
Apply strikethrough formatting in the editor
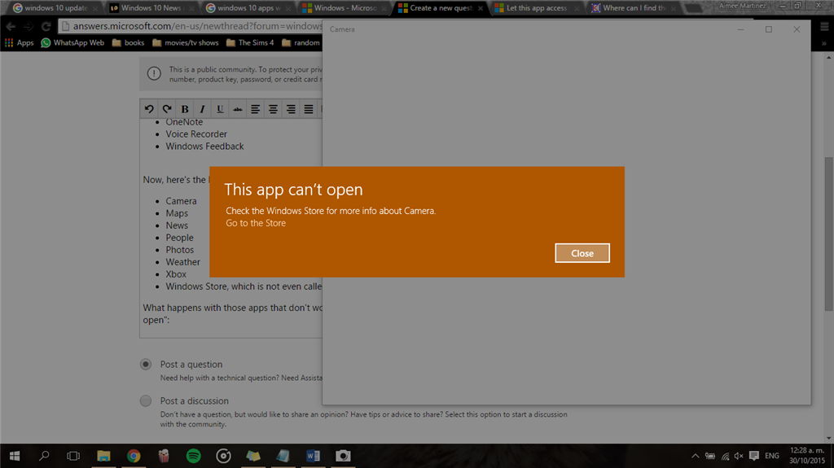click(237, 109)
